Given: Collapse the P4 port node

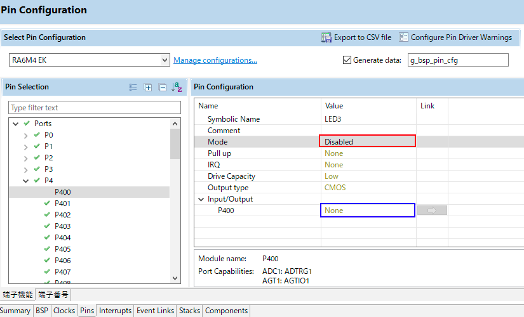Looking at the screenshot, I should click(26, 181).
